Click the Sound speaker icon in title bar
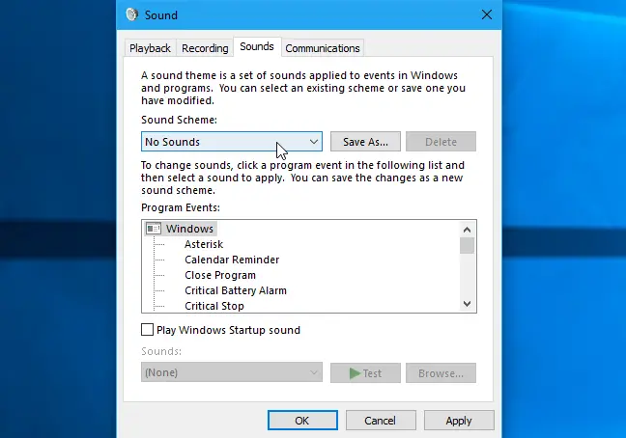The width and height of the screenshot is (626, 438). [131, 14]
